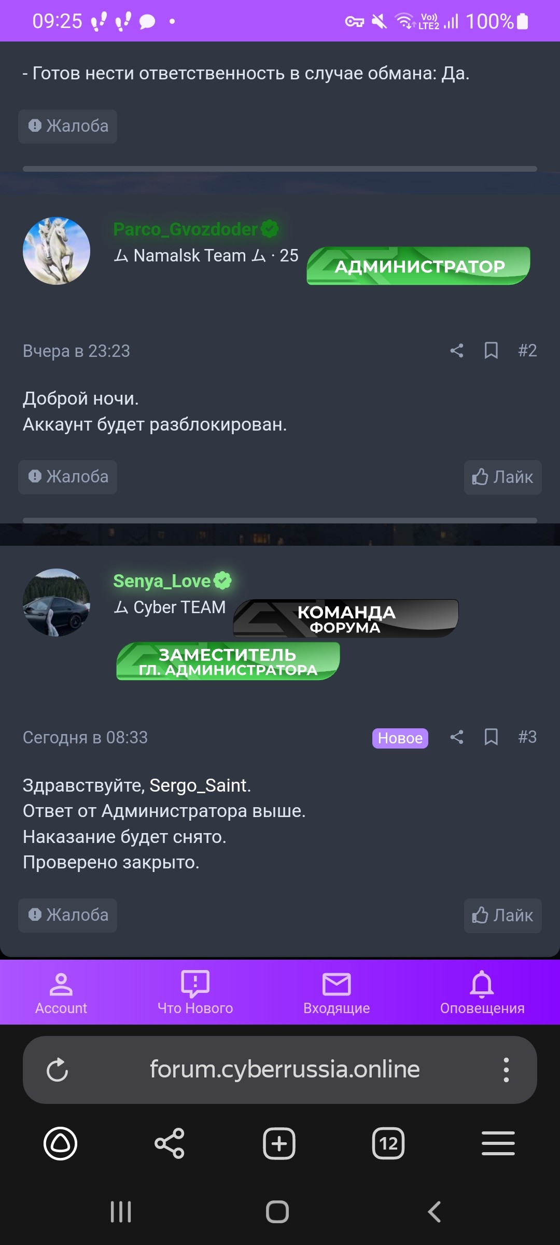Share post #2 via share icon
The width and height of the screenshot is (560, 1245).
tap(456, 351)
